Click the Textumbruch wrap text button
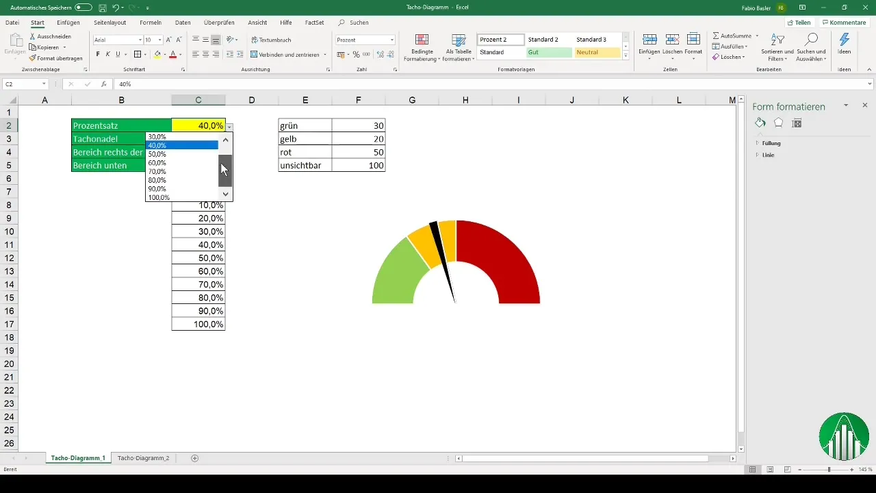The height and width of the screenshot is (493, 876). pos(272,40)
